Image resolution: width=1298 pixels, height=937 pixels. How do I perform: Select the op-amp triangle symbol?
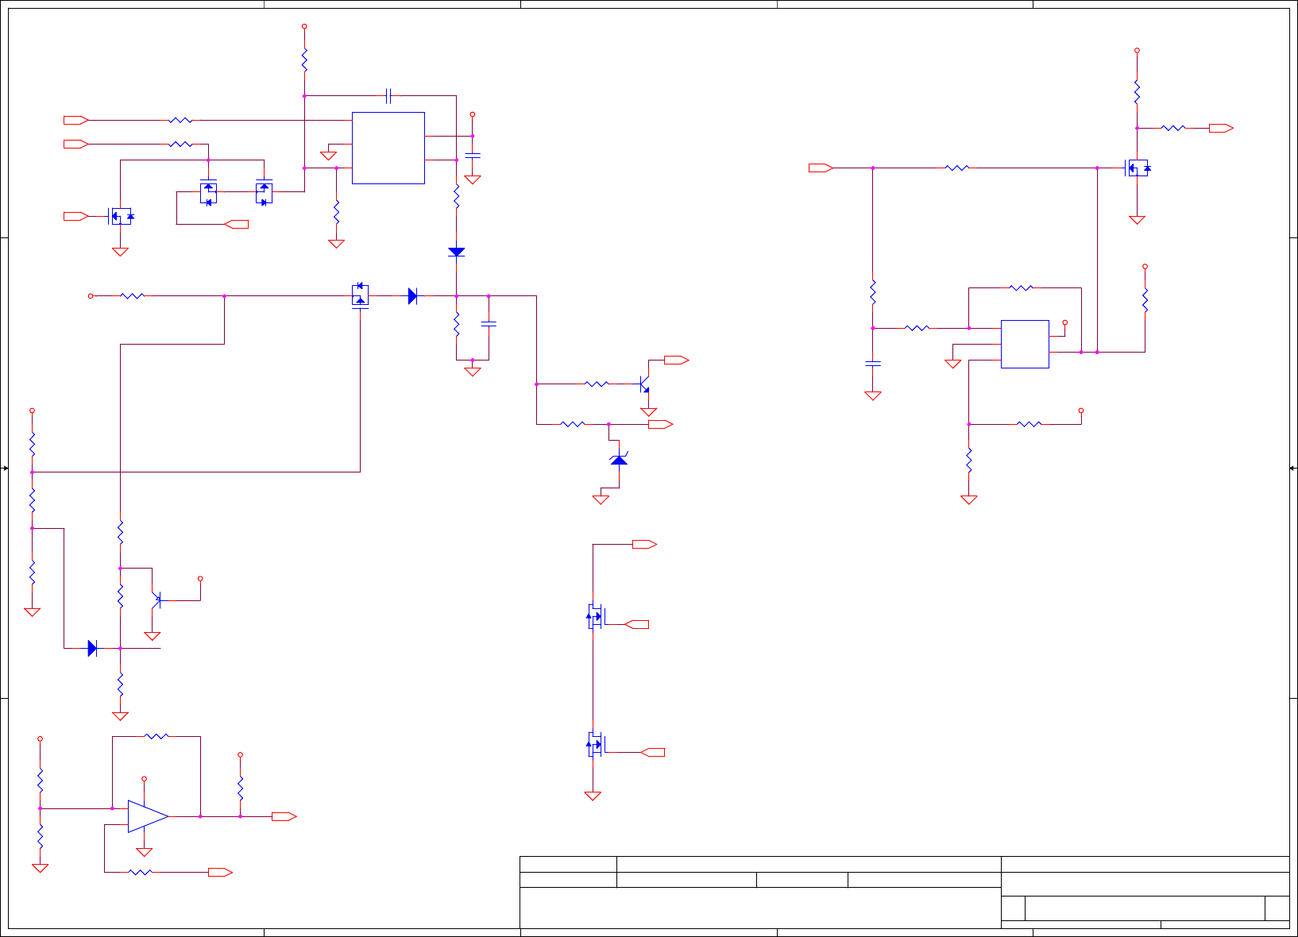coord(148,816)
